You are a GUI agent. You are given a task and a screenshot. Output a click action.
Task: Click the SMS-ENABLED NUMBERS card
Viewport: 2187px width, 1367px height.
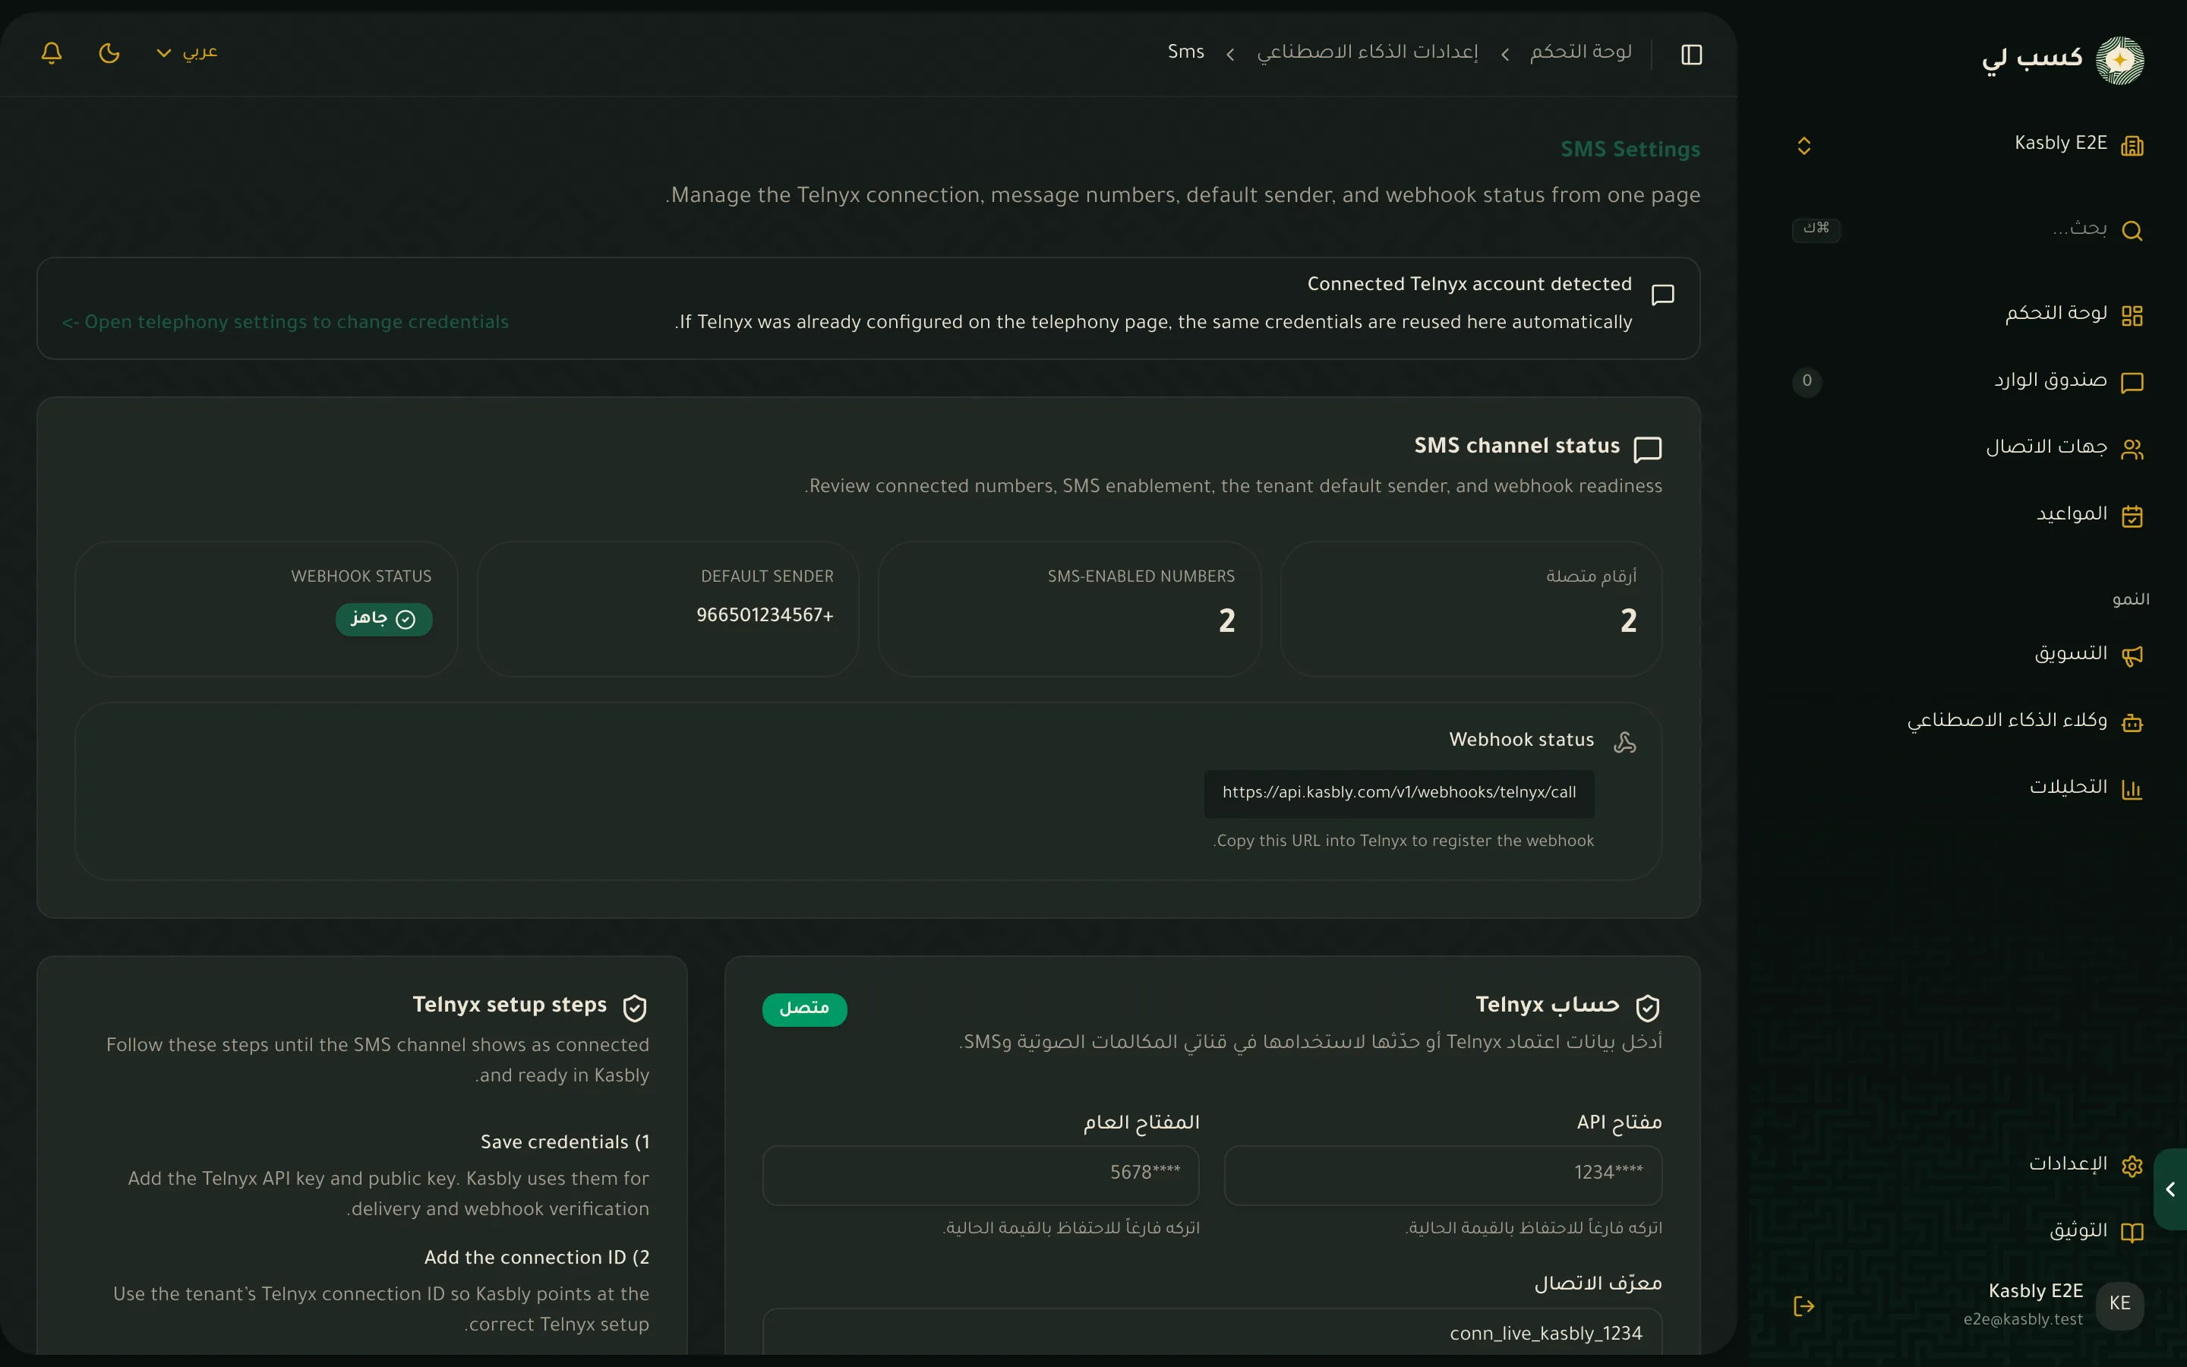pyautogui.click(x=1069, y=608)
